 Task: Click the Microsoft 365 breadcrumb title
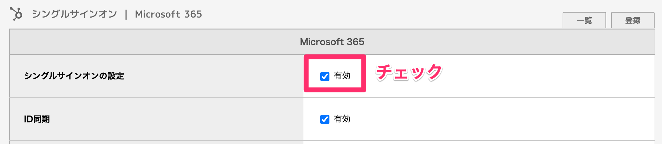[169, 14]
